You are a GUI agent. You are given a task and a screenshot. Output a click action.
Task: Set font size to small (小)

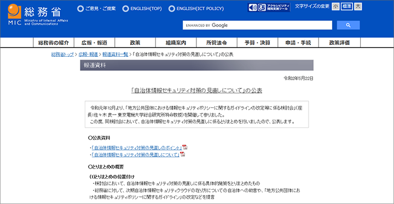pyautogui.click(x=335, y=7)
